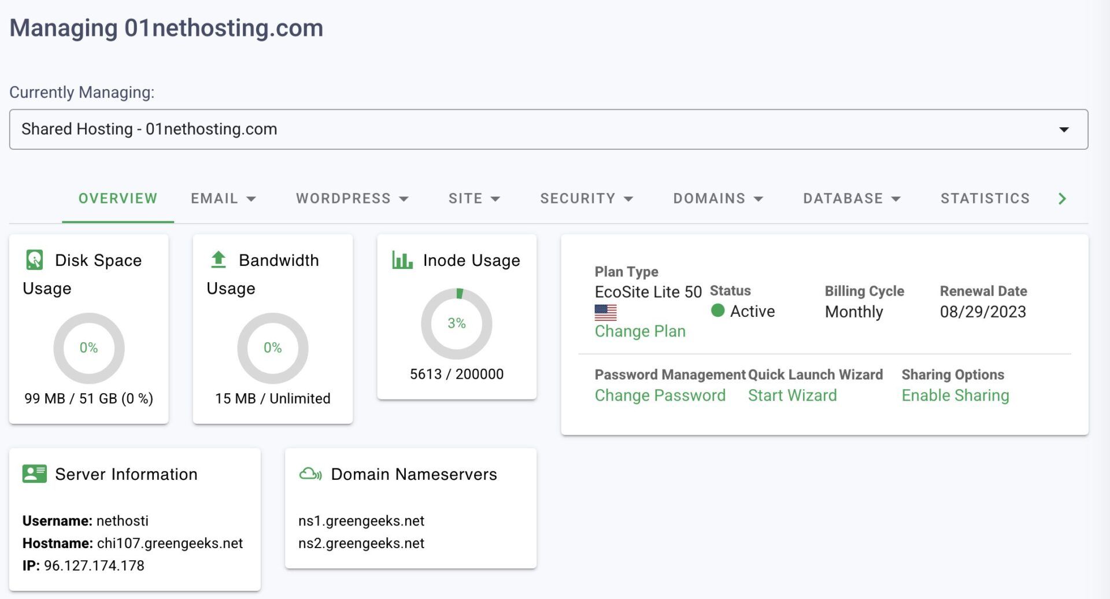Select the OVERVIEW tab
The width and height of the screenshot is (1110, 599).
118,198
